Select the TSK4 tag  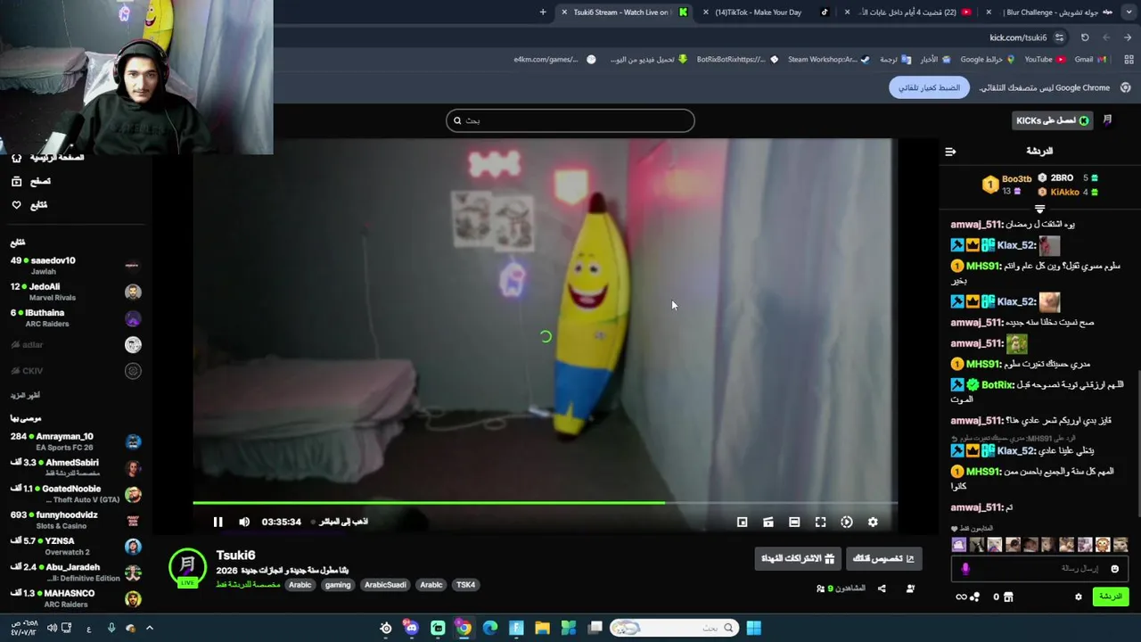click(465, 585)
